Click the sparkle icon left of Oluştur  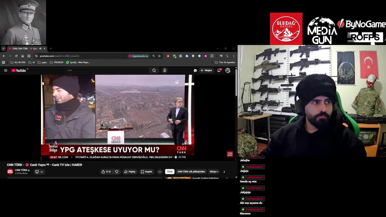click(195, 70)
